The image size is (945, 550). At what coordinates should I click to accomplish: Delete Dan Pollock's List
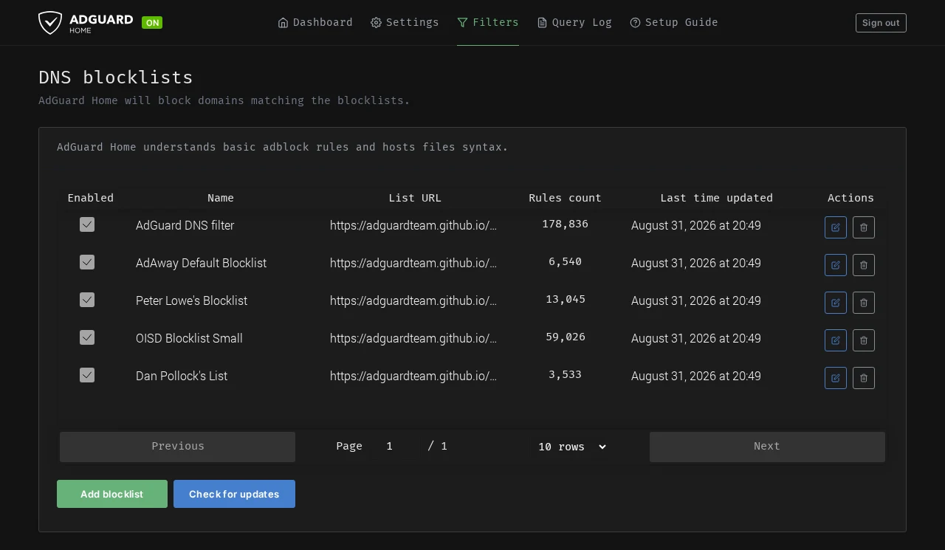(x=864, y=378)
